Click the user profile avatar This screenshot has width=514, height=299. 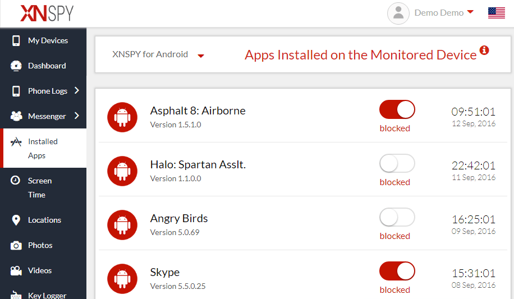(398, 13)
